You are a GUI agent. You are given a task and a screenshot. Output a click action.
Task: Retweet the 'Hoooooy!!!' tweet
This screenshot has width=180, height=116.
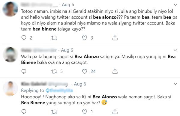tap(54, 112)
